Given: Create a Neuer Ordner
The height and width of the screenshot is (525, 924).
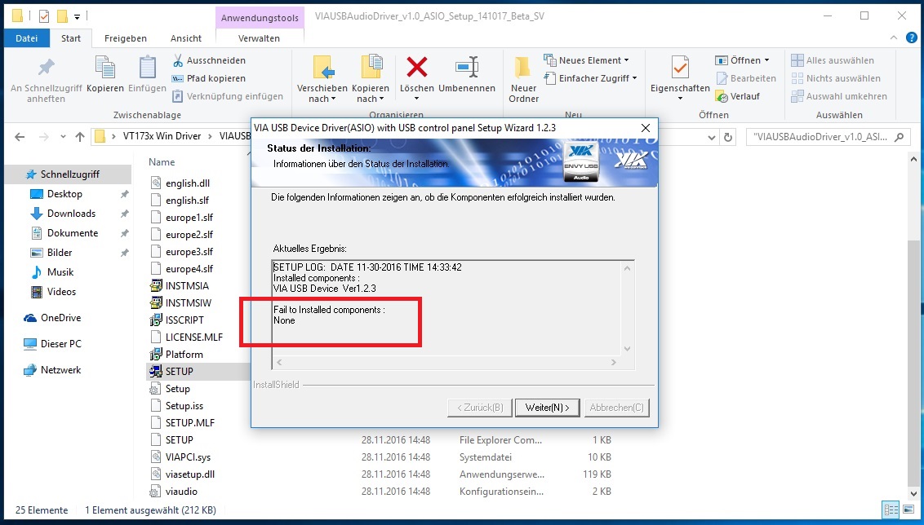Looking at the screenshot, I should click(x=523, y=79).
